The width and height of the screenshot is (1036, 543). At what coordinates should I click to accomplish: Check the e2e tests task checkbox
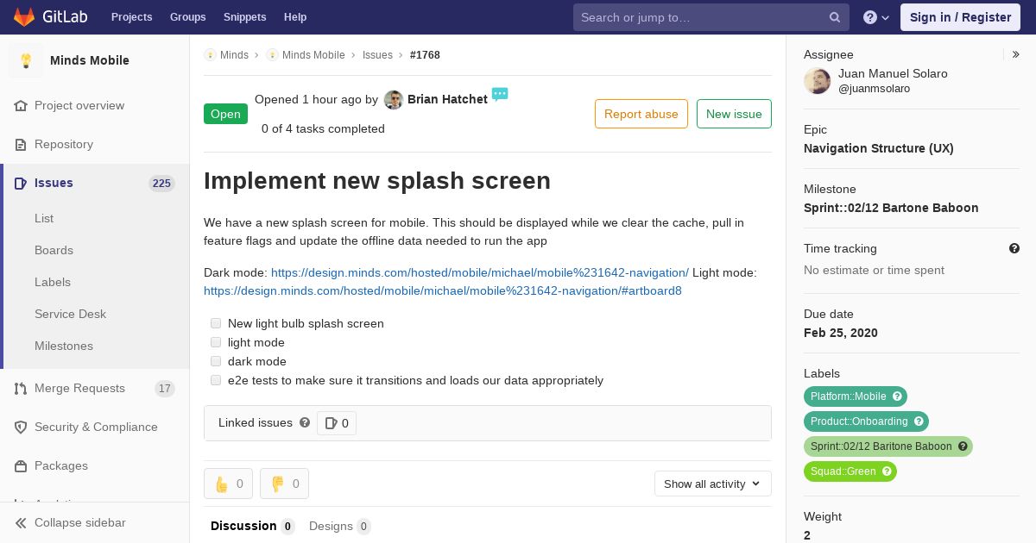click(216, 380)
